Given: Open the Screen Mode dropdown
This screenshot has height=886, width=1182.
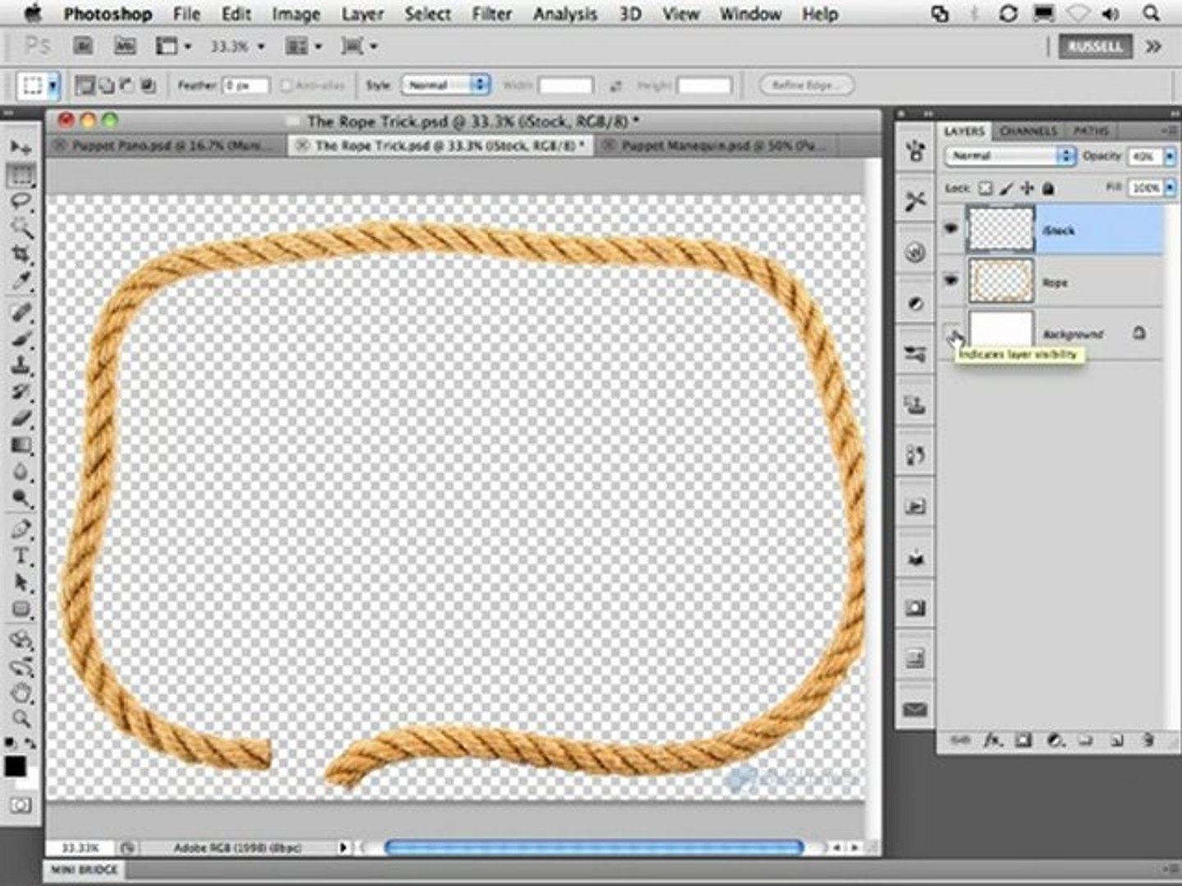Looking at the screenshot, I should click(359, 46).
